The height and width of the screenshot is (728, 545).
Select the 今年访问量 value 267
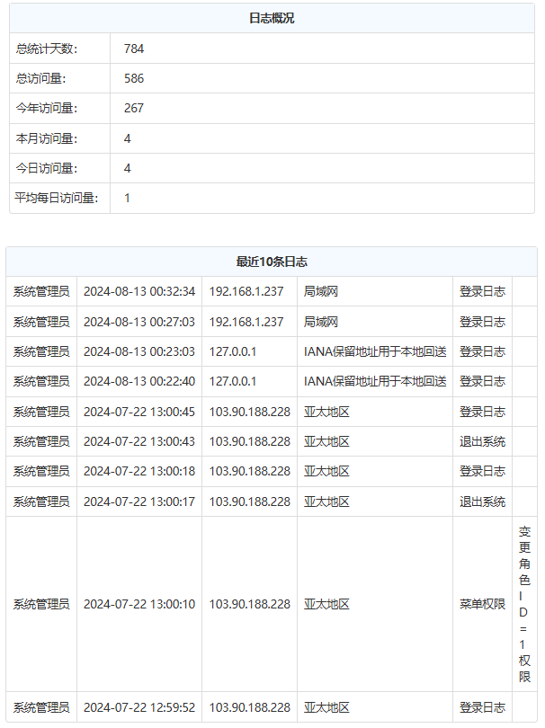134,108
